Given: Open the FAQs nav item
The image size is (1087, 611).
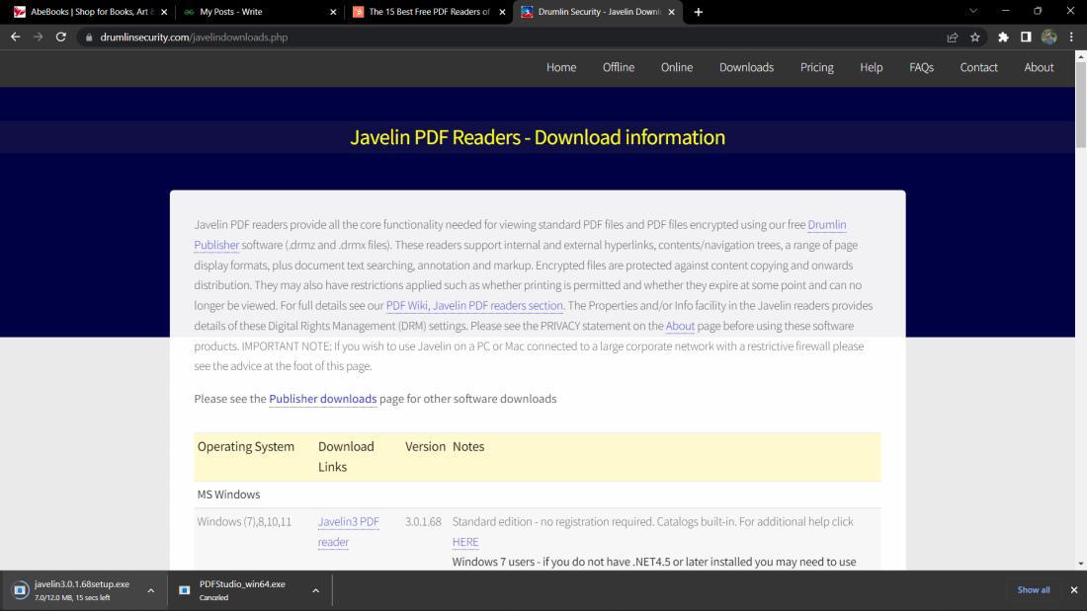Looking at the screenshot, I should (921, 67).
